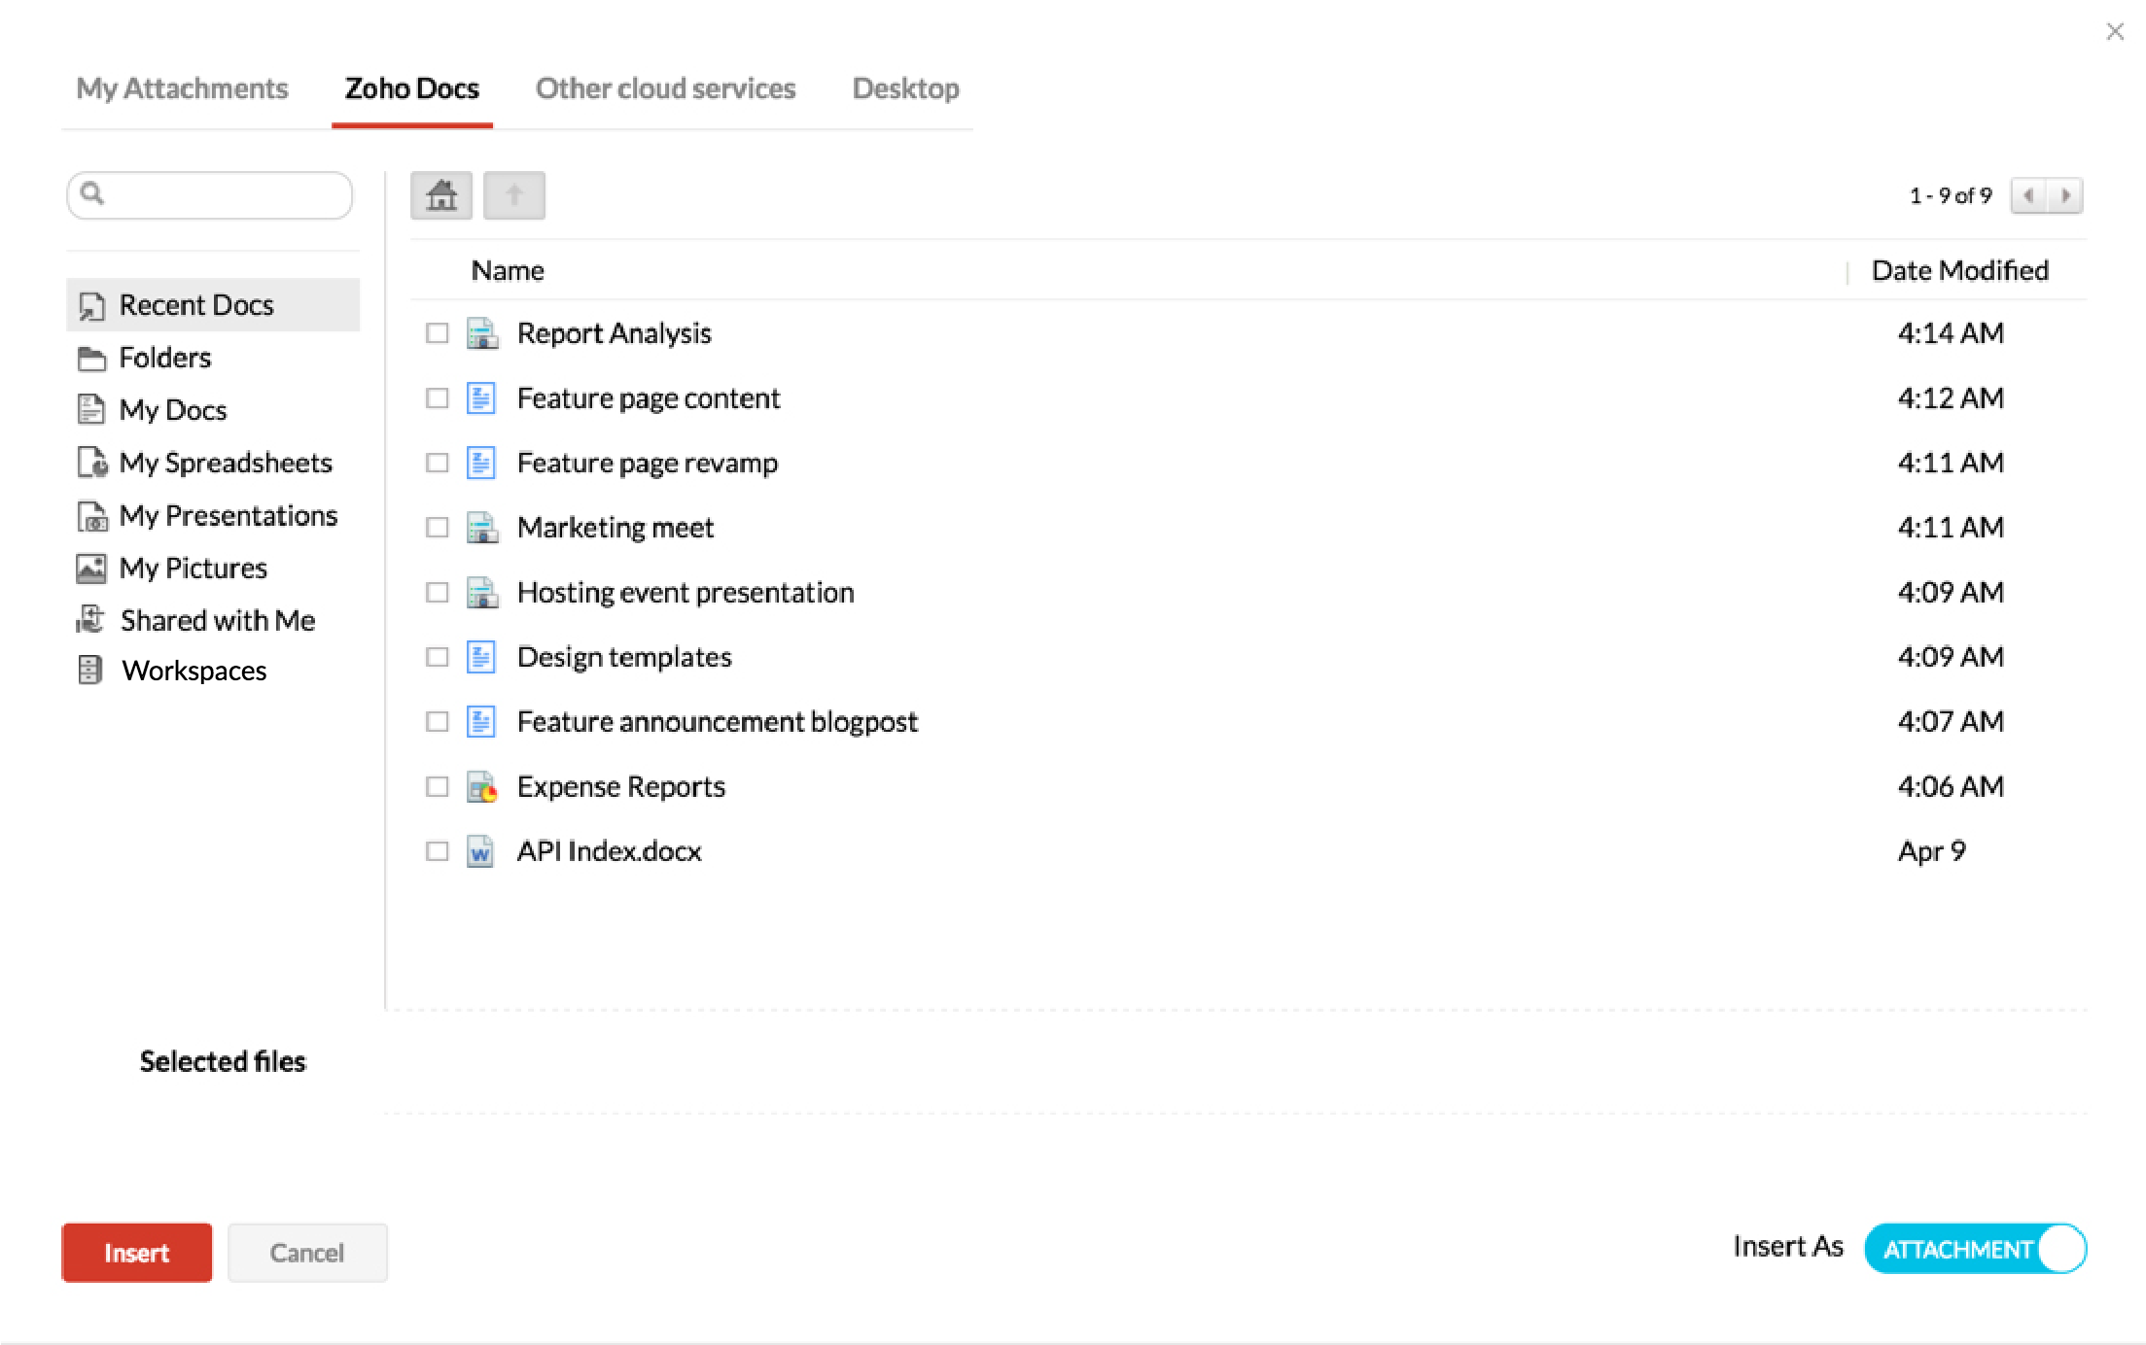Click the Design templates document icon
2146x1345 pixels.
point(481,657)
